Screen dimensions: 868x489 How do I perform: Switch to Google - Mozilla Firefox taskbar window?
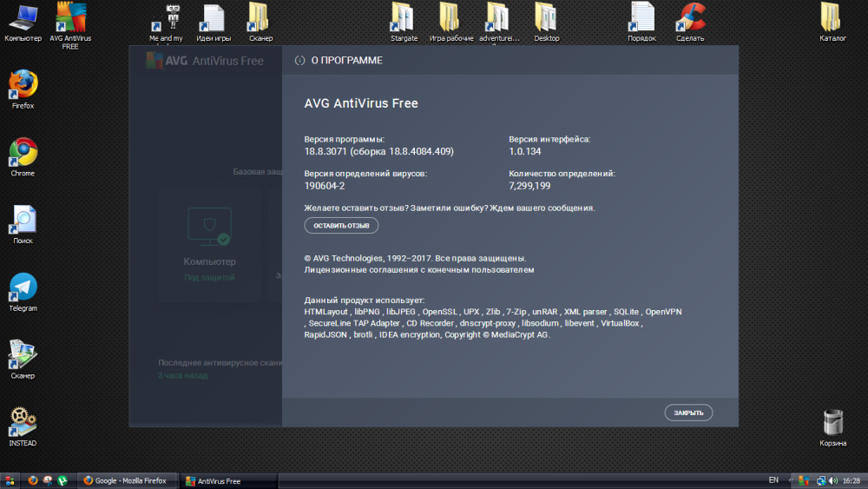pos(127,480)
